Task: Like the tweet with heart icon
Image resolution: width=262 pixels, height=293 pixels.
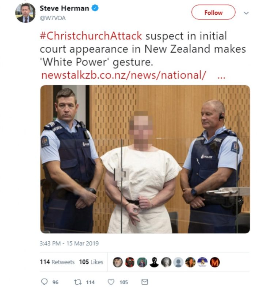Action: pos(111,282)
